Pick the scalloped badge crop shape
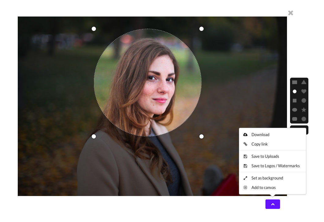The image size is (324, 222). (304, 101)
